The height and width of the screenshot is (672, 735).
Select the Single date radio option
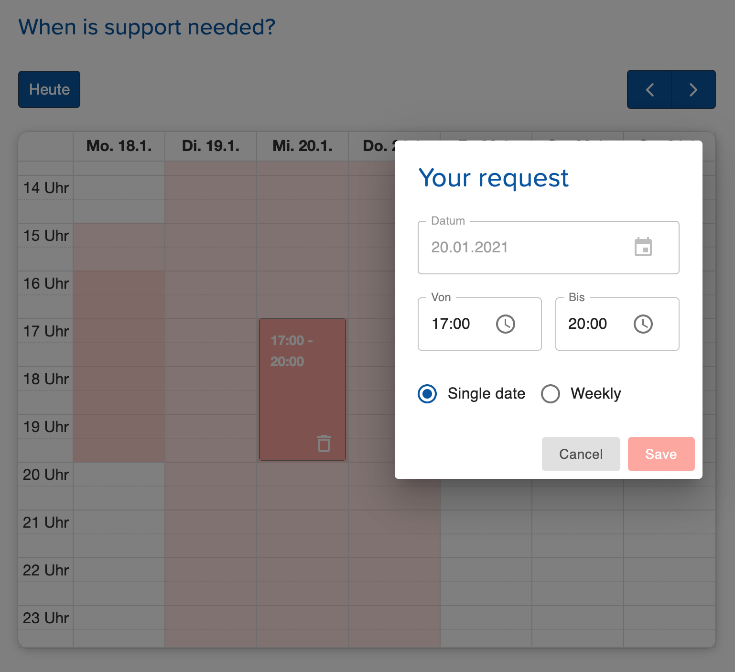click(x=427, y=394)
